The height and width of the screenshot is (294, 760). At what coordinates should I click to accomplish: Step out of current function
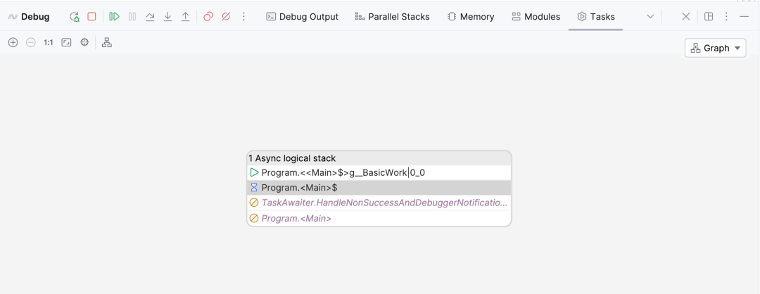tap(185, 17)
